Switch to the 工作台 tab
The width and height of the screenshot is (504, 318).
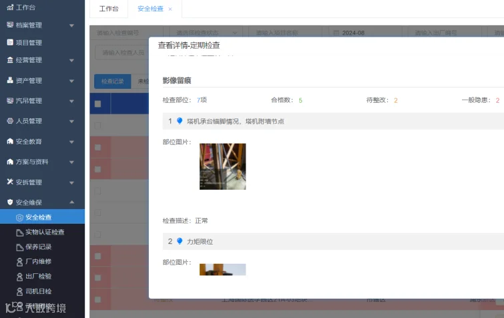pyautogui.click(x=109, y=9)
